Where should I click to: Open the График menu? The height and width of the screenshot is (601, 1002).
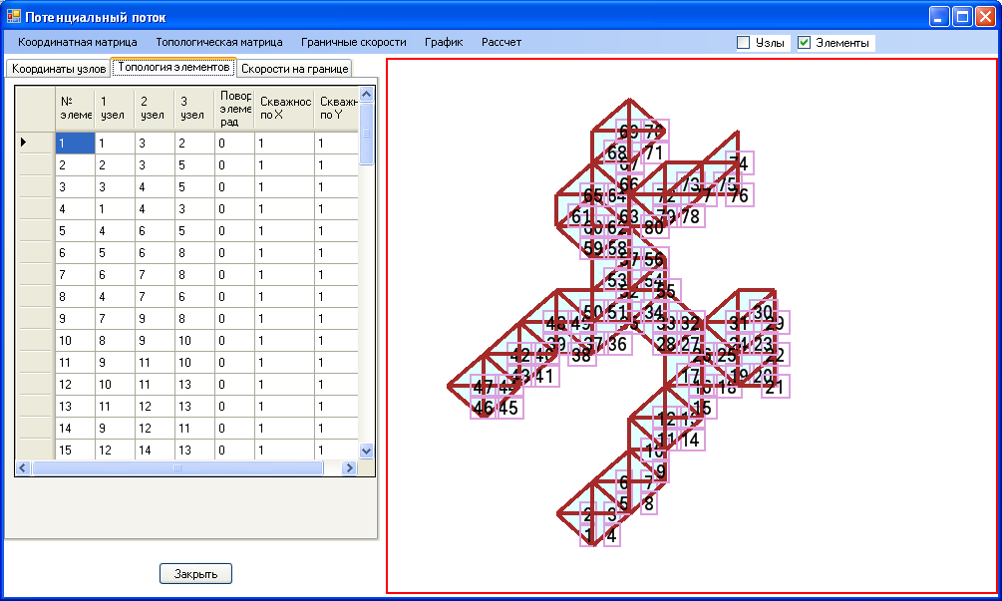(x=444, y=42)
